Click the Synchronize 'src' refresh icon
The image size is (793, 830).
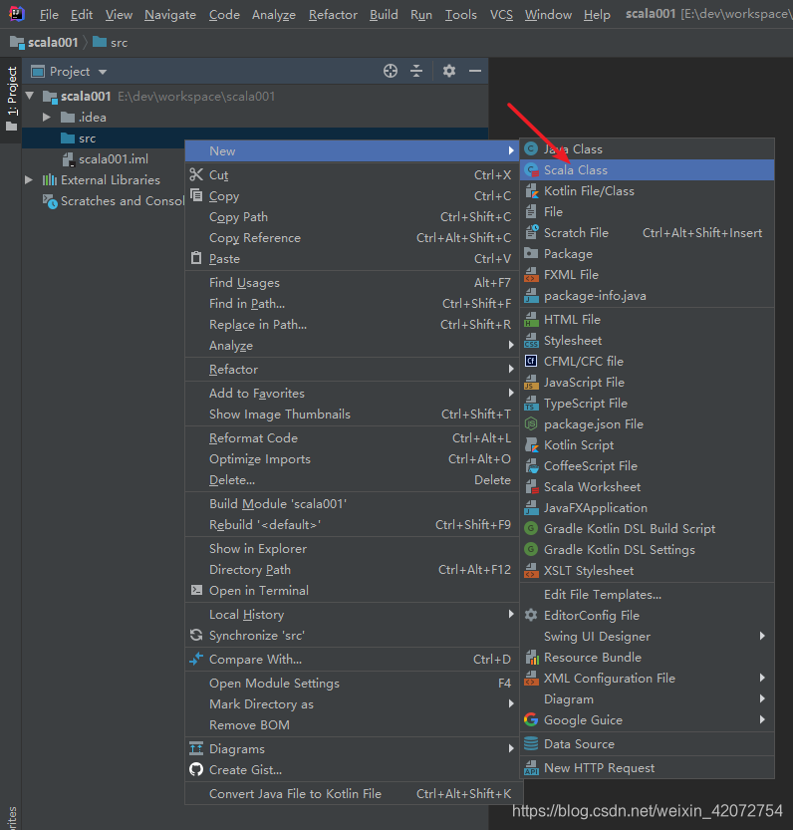click(x=196, y=636)
